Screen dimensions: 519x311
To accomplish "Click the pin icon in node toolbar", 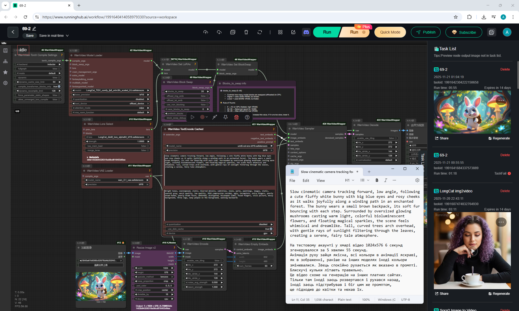I will click(x=225, y=117).
